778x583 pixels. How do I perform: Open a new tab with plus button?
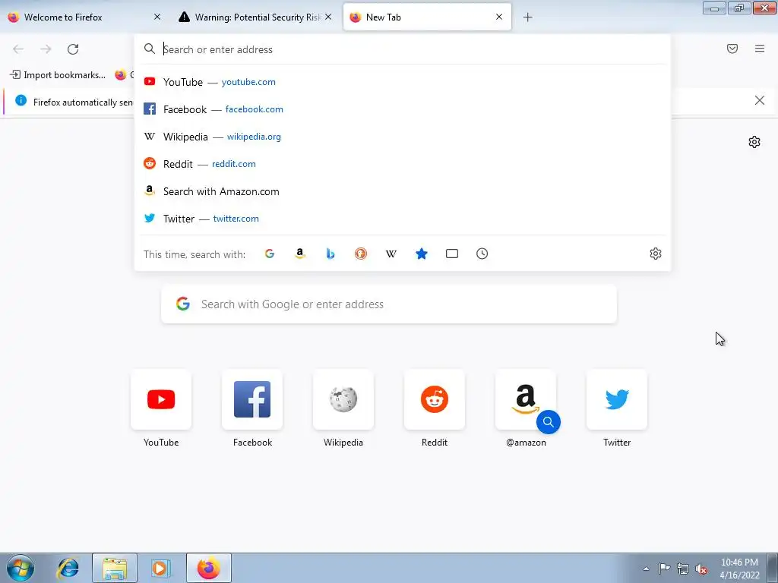pos(528,17)
